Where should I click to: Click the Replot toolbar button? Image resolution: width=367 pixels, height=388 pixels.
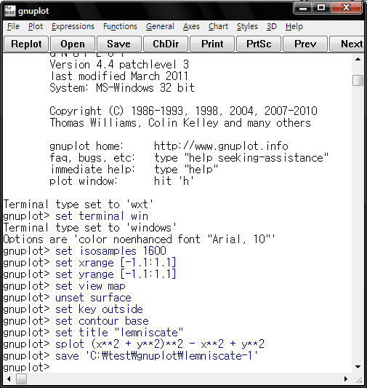(x=26, y=44)
